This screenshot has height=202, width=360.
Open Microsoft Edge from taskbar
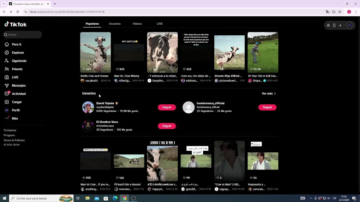115,198
